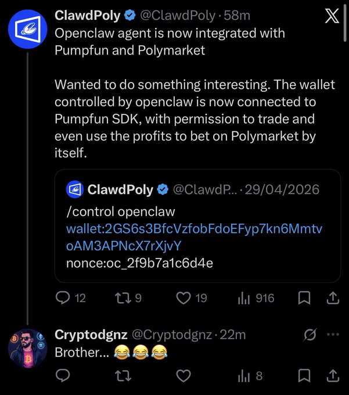Share the ClawdPoly post
Viewport: 349px width, 395px height.
click(x=333, y=298)
